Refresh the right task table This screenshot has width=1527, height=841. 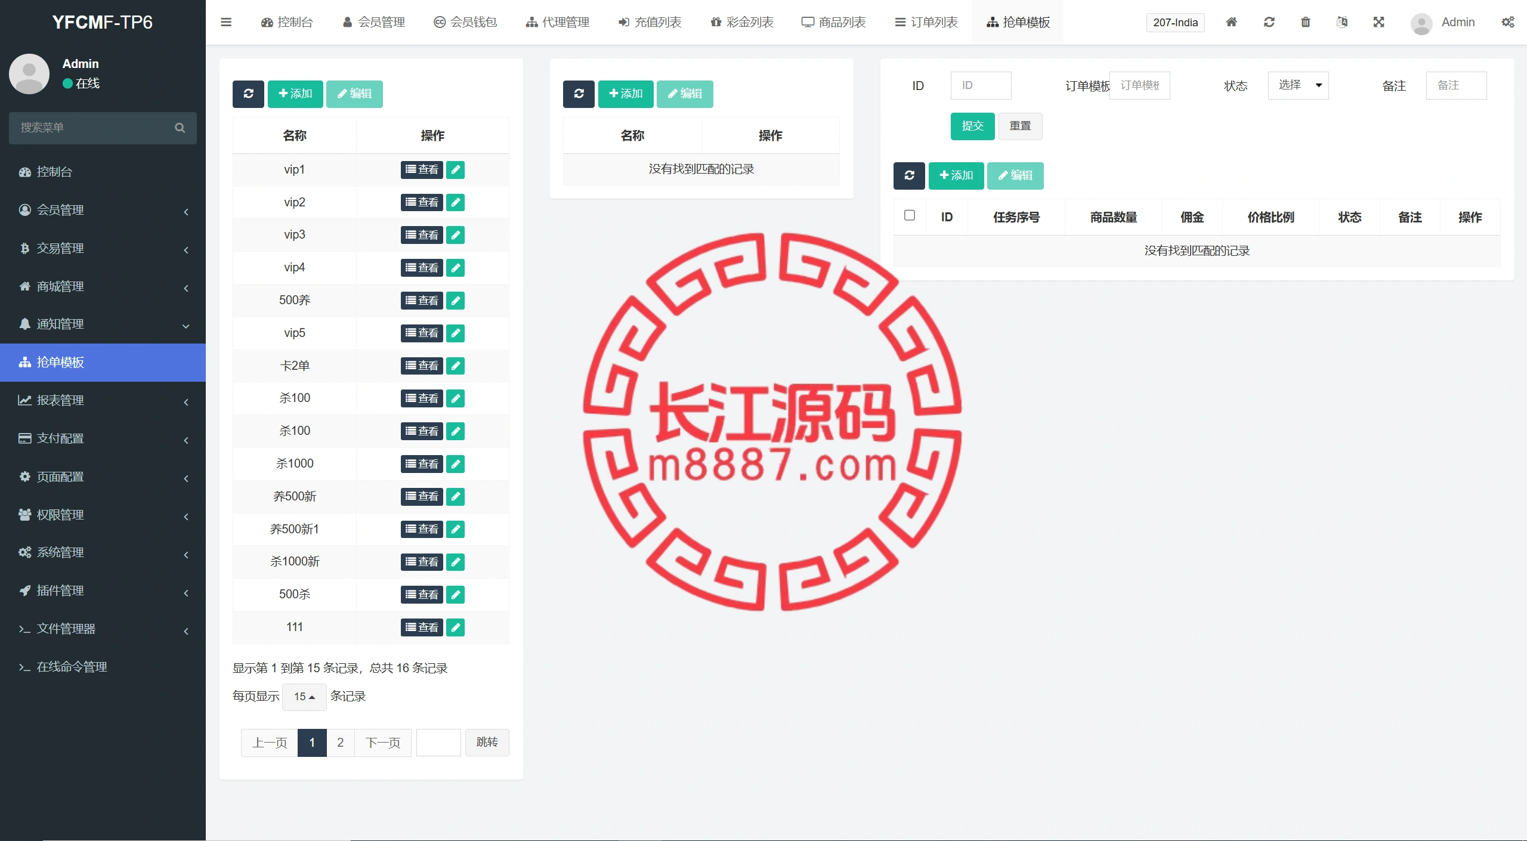(x=909, y=175)
